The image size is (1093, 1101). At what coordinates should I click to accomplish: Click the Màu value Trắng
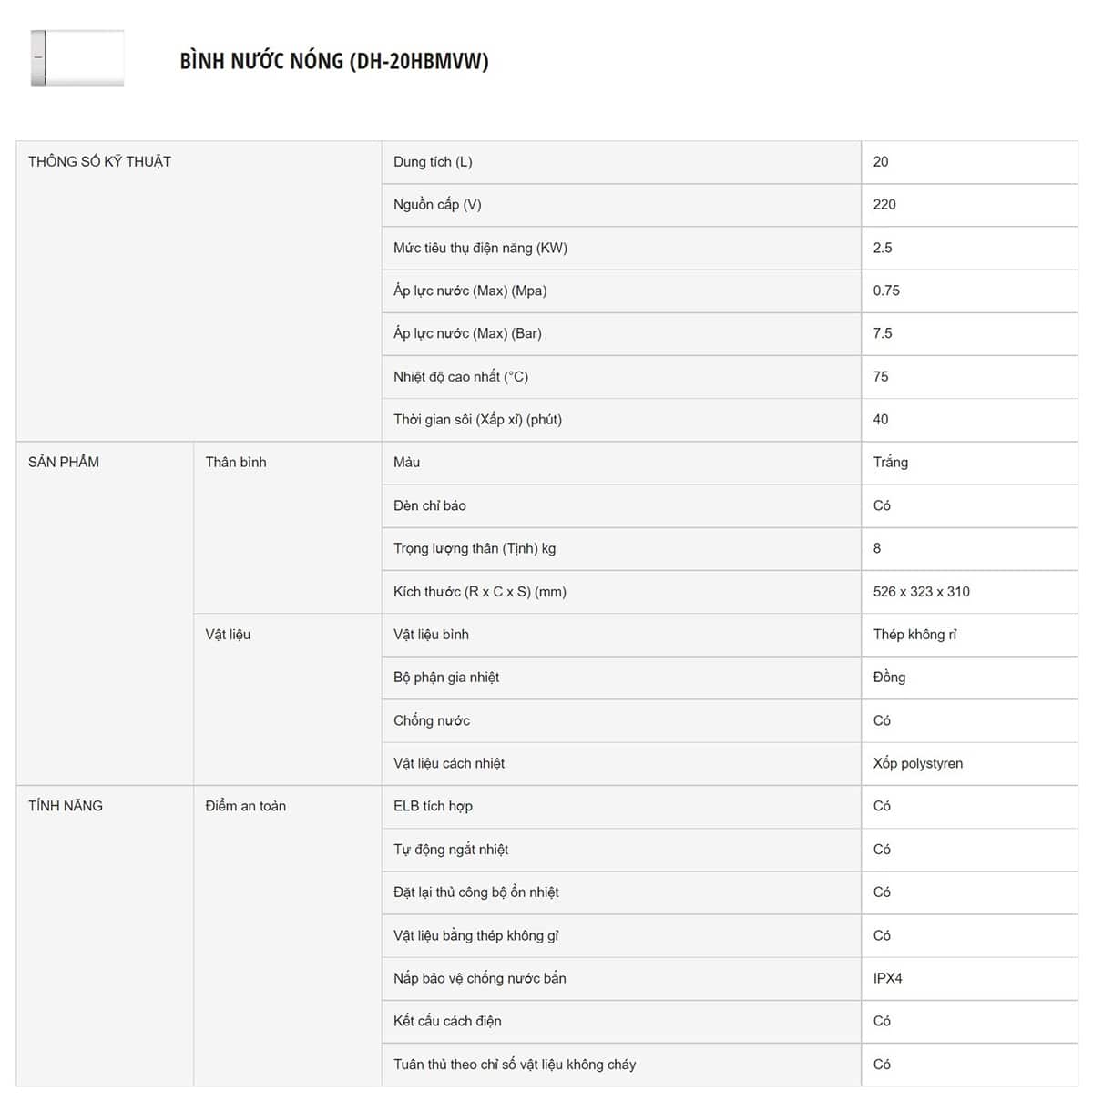pos(890,462)
